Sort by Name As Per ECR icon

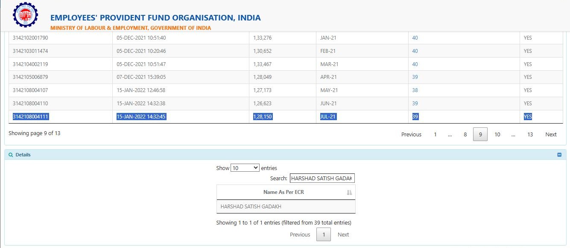(349, 193)
